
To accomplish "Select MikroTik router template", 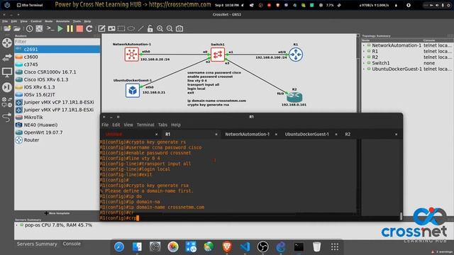I will [57, 118].
